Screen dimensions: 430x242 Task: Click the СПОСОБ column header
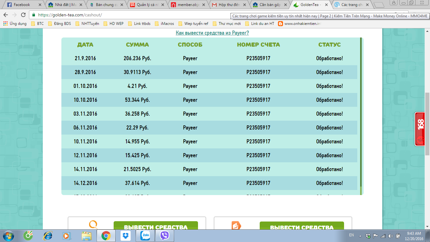click(x=190, y=45)
